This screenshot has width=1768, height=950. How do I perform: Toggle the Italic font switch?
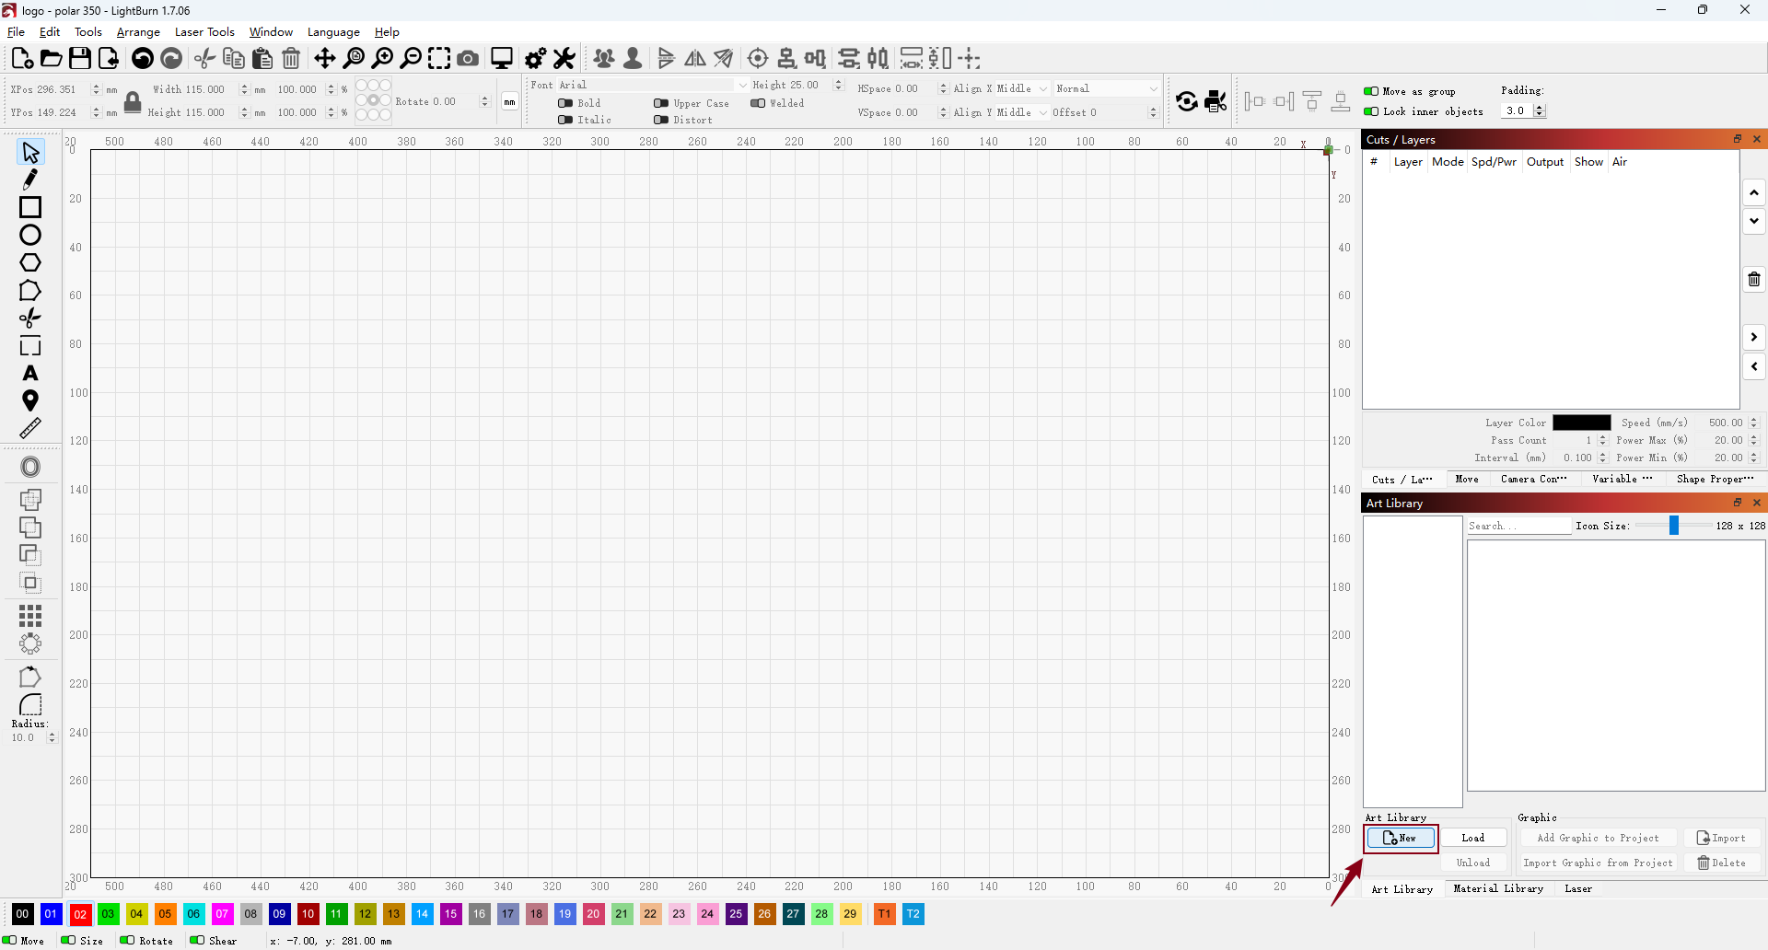coord(565,120)
